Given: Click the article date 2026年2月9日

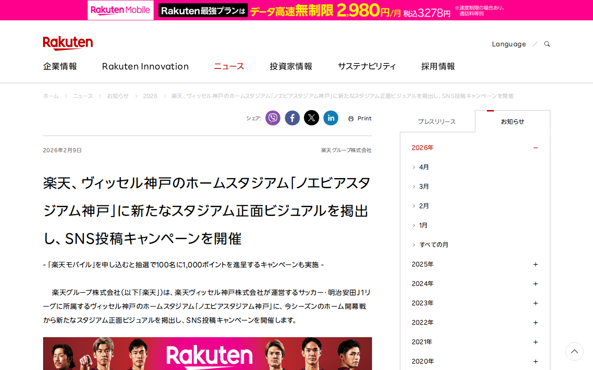Looking at the screenshot, I should point(63,150).
